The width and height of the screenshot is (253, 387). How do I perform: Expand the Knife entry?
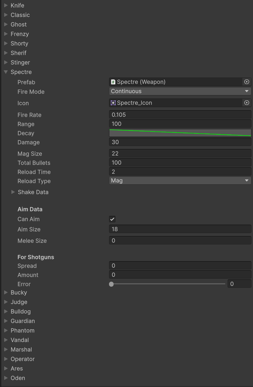(x=6, y=5)
